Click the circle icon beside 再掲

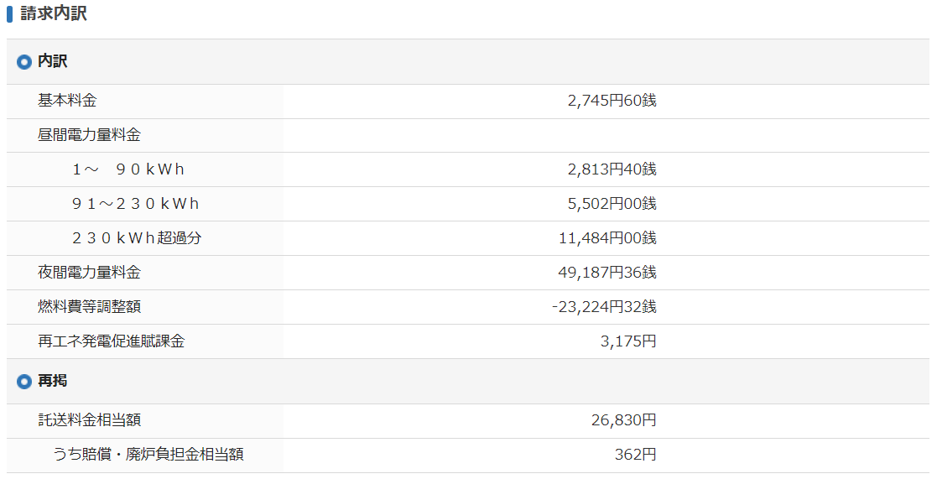coord(23,381)
